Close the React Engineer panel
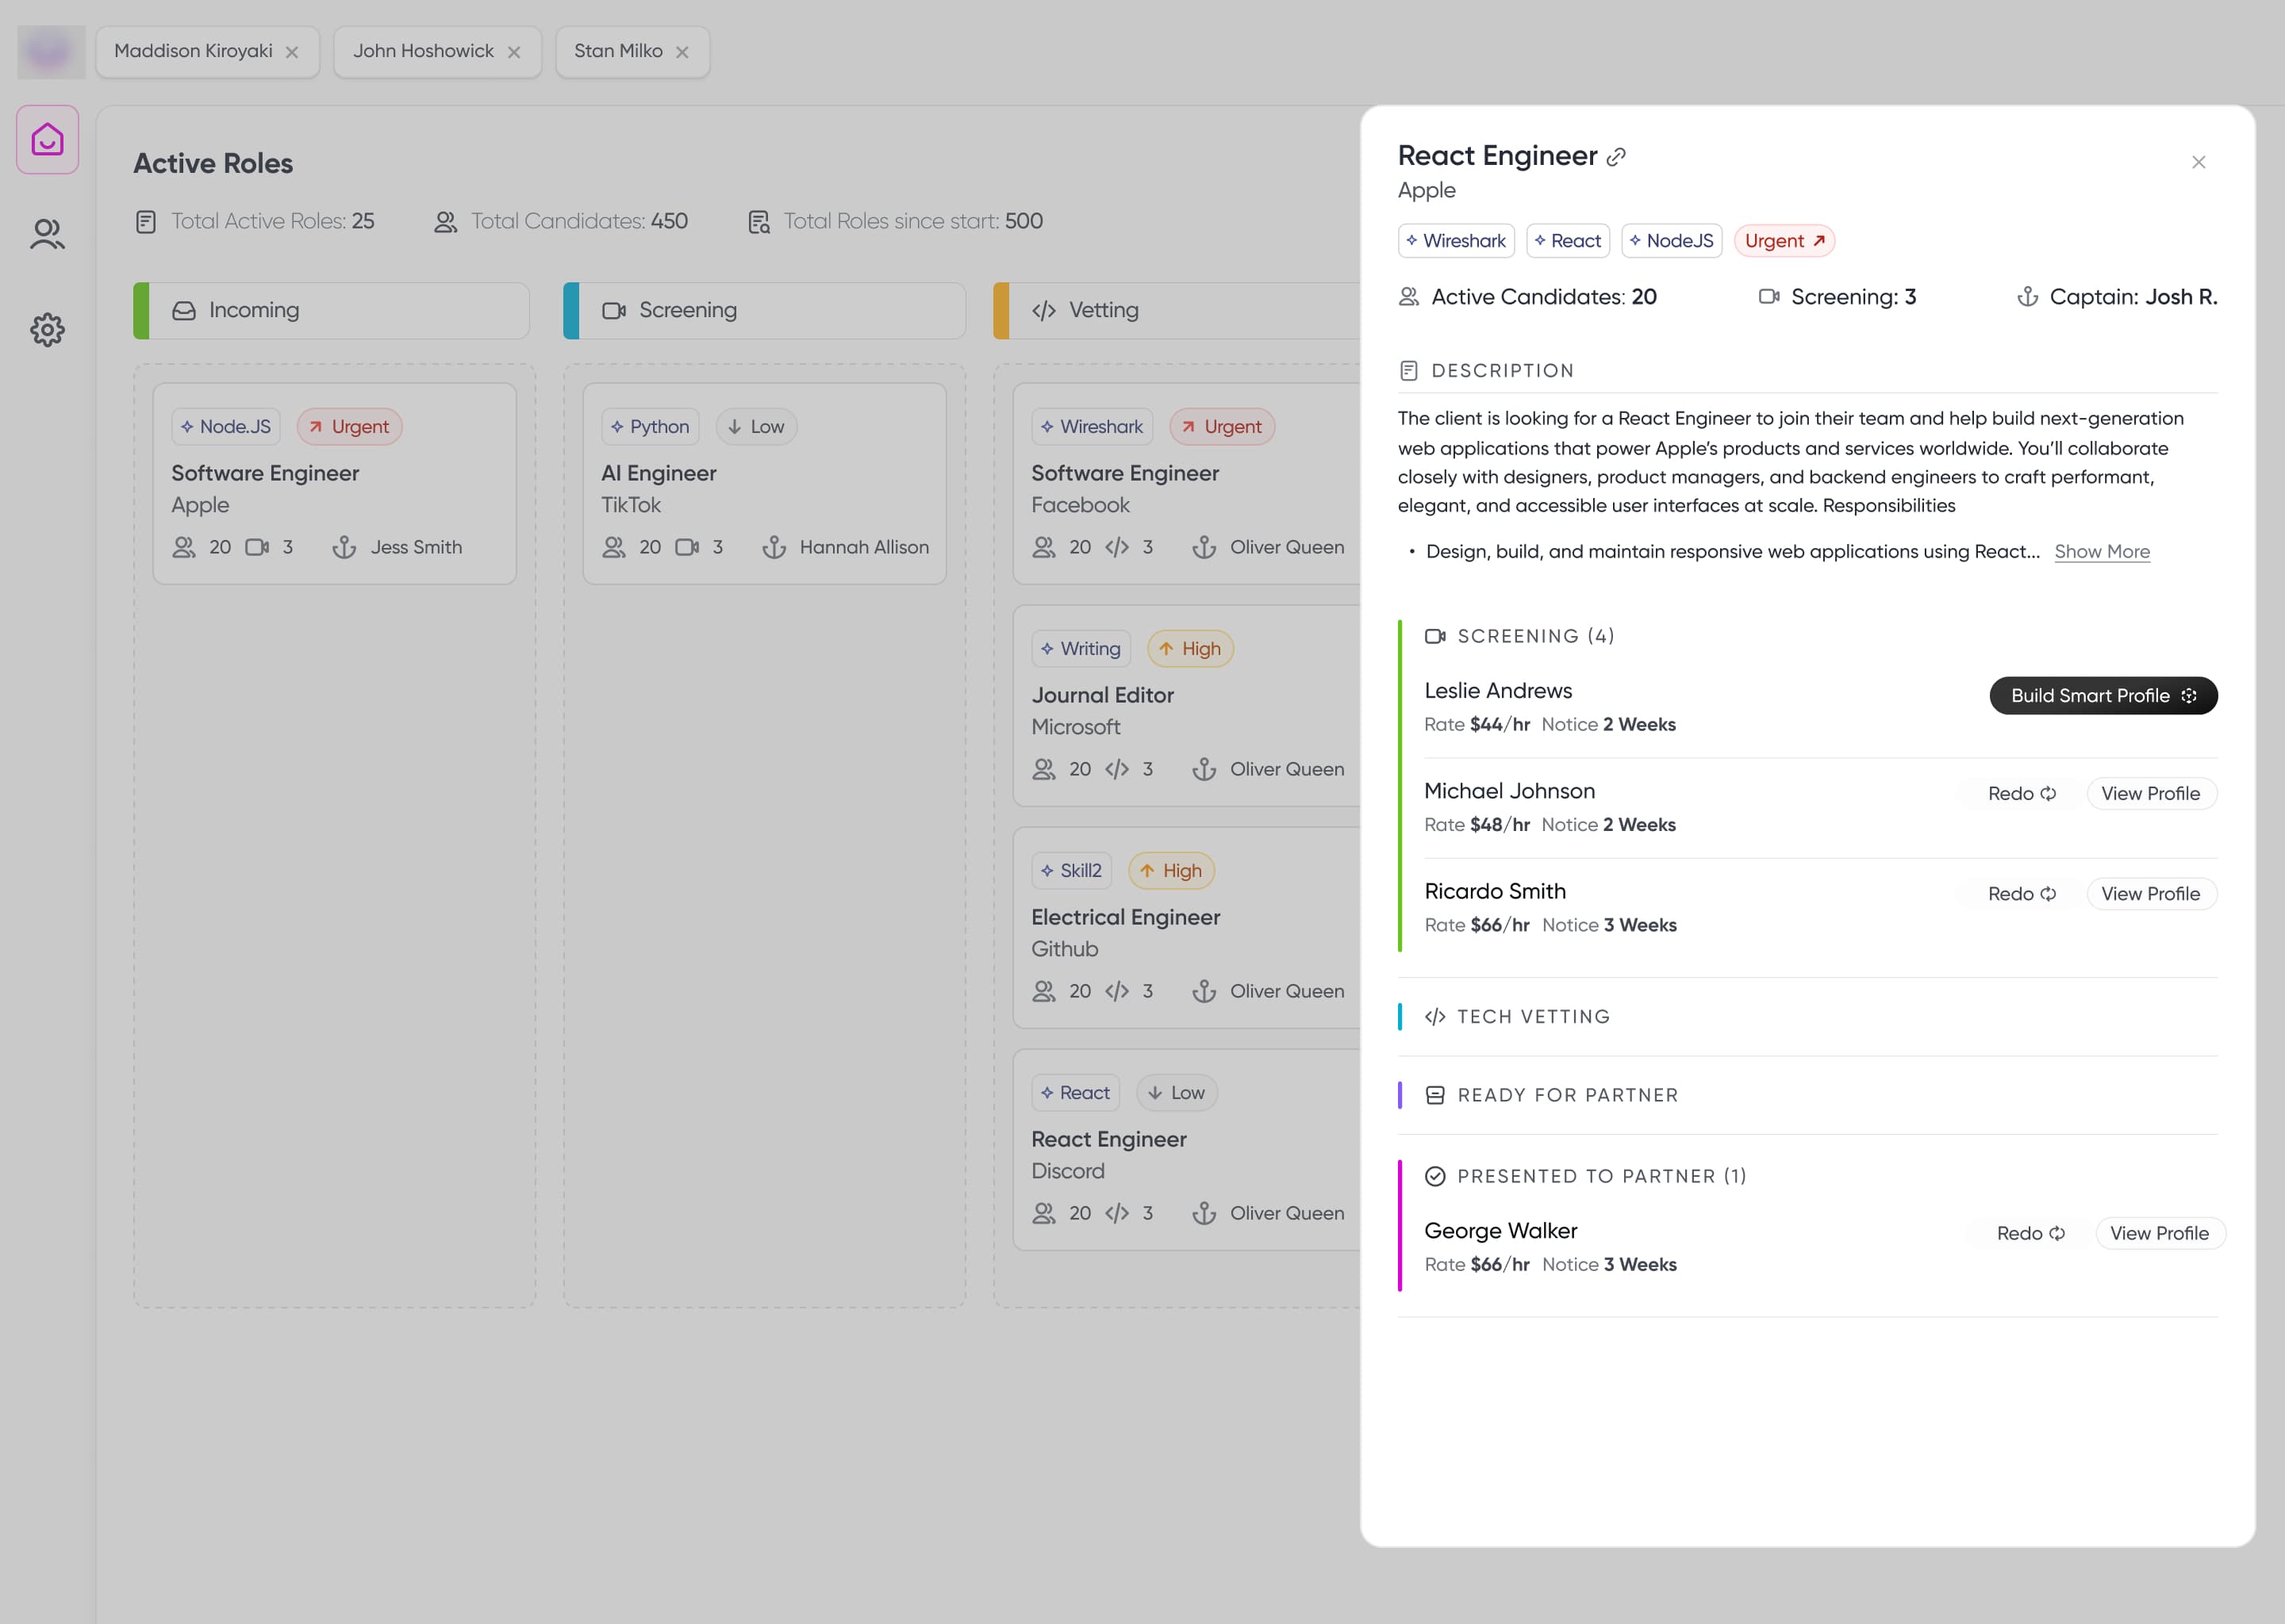This screenshot has height=1624, width=2285. tap(2198, 162)
